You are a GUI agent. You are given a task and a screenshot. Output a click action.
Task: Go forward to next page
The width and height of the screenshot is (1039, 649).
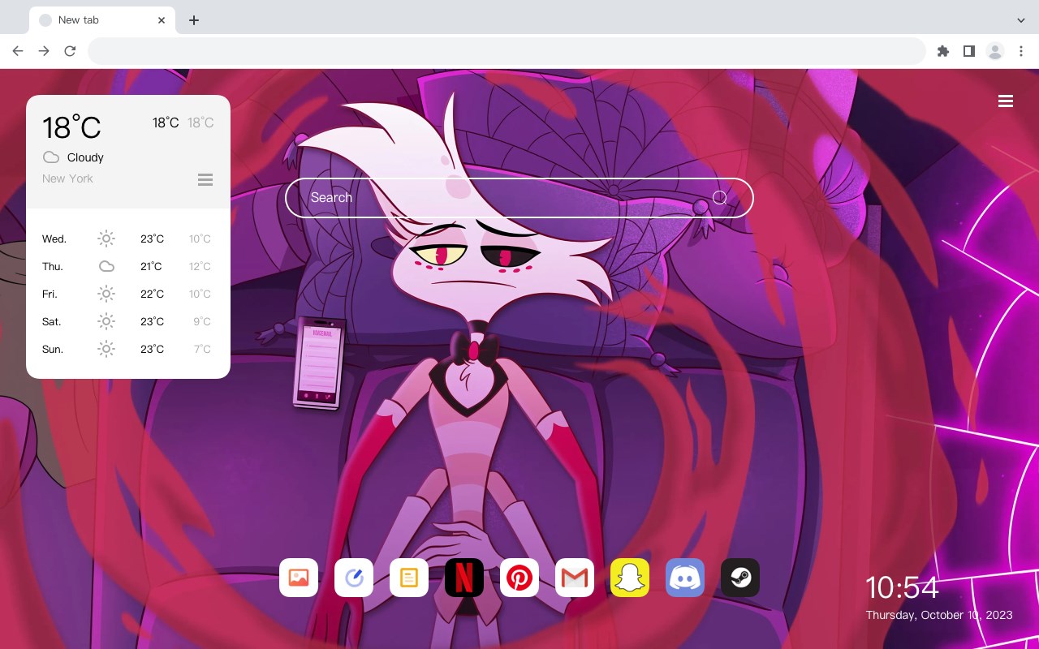44,51
